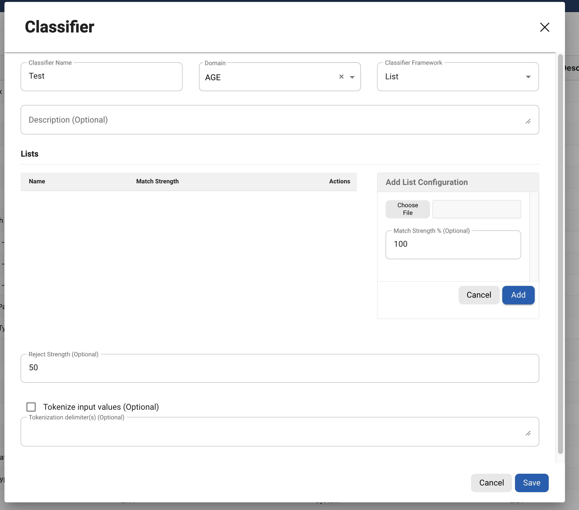Enable Tokenize input values checkbox
Image resolution: width=579 pixels, height=510 pixels.
(x=31, y=407)
